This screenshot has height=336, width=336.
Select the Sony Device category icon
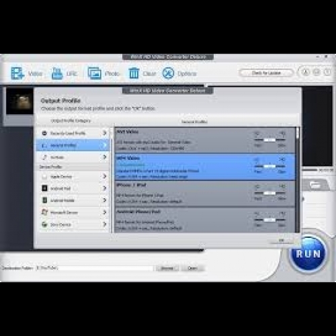pyautogui.click(x=44, y=224)
